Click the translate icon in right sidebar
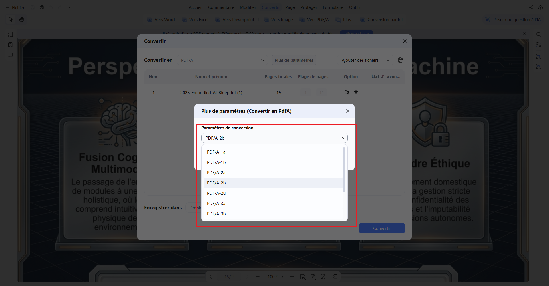Image resolution: width=549 pixels, height=286 pixels. click(x=539, y=45)
